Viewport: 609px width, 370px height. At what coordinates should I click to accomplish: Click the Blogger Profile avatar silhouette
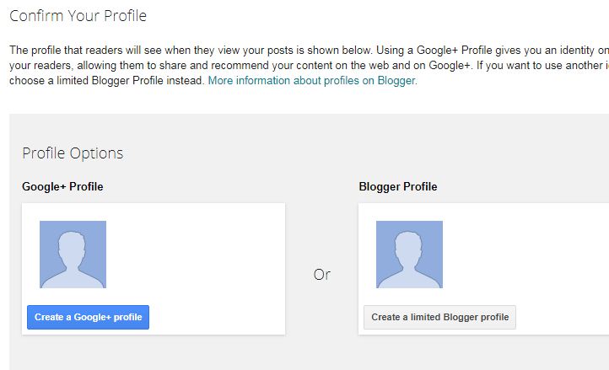[409, 255]
